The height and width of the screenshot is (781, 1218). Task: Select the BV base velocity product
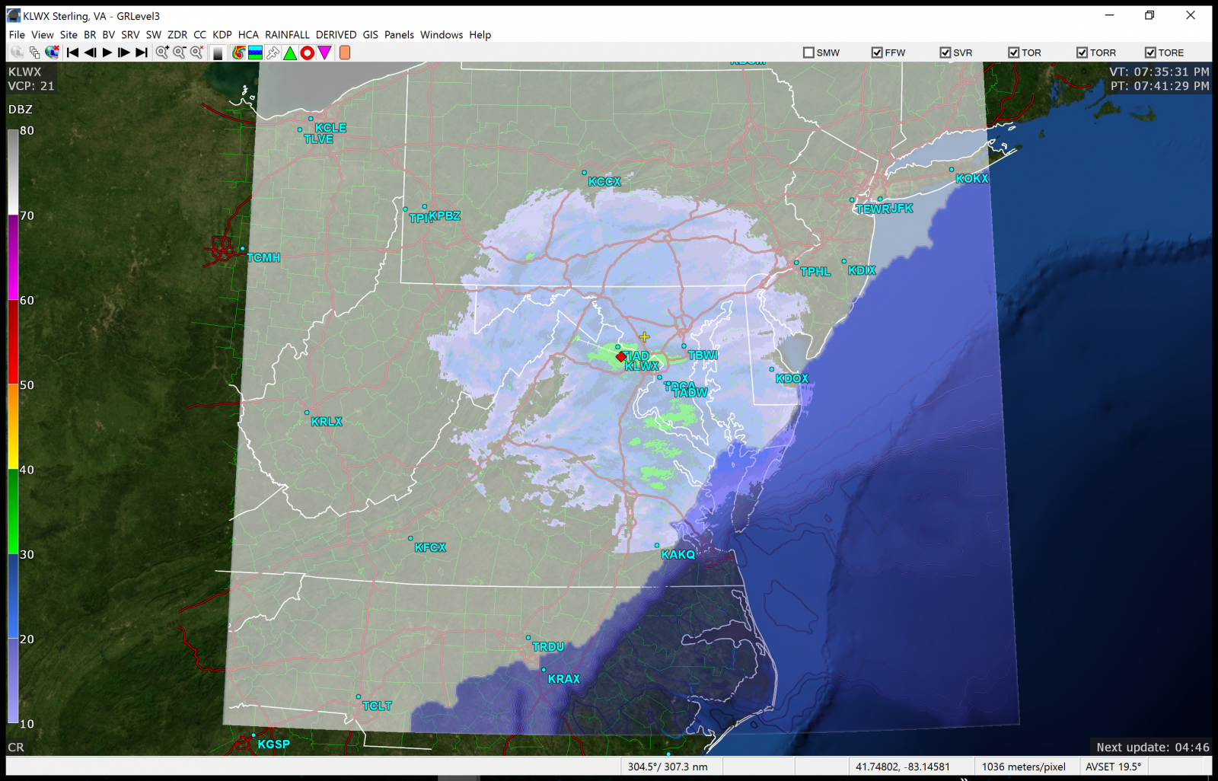[109, 35]
